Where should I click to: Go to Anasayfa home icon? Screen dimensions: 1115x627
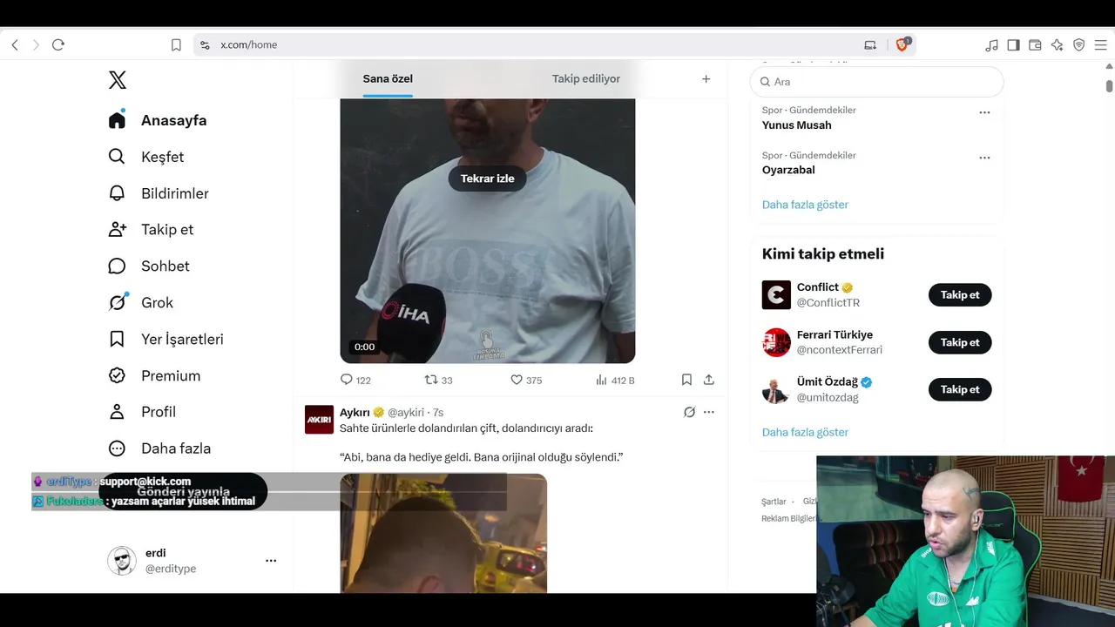(x=117, y=120)
